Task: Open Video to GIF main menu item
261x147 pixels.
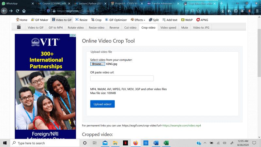Action: coord(62,20)
